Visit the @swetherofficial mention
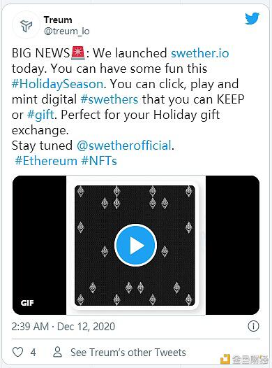The width and height of the screenshot is (272, 368). pos(124,146)
